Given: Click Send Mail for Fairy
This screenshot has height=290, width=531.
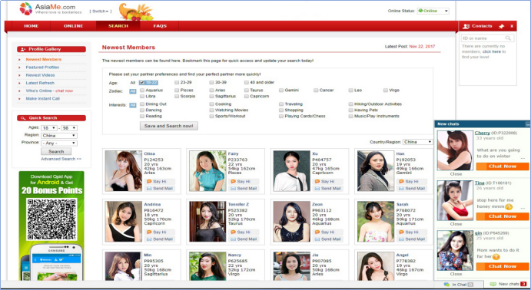Looking at the screenshot, I should tap(244, 189).
